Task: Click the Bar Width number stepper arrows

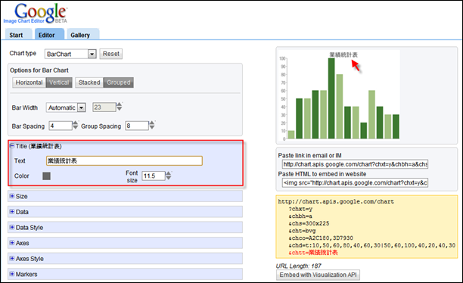Action: click(120, 107)
